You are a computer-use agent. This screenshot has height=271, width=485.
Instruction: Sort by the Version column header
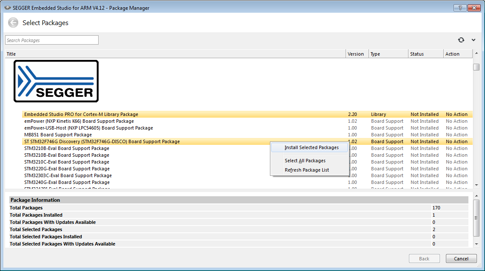click(357, 54)
